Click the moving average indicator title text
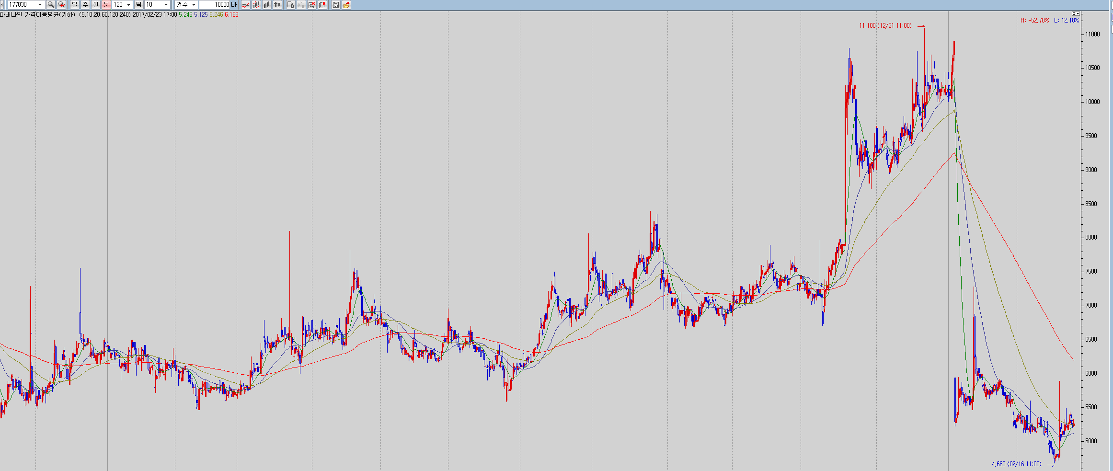This screenshot has height=471, width=1113. [x=38, y=15]
